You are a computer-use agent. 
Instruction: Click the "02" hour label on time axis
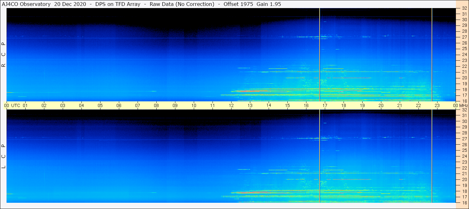(x=44, y=105)
